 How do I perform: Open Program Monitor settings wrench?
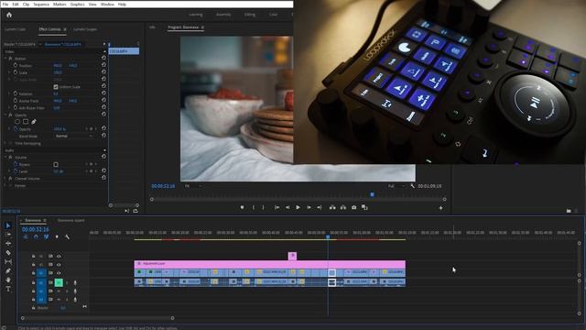click(413, 185)
